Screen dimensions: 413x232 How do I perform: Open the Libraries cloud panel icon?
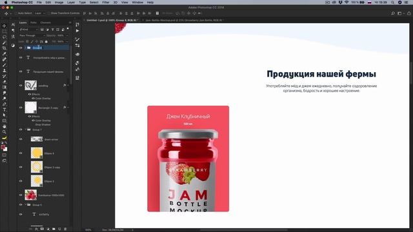(x=77, y=54)
